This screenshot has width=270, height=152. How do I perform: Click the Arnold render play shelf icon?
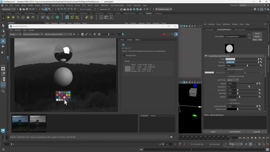coord(111,17)
